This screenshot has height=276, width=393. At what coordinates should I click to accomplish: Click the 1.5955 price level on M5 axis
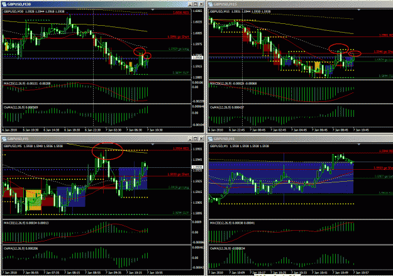[197, 149]
